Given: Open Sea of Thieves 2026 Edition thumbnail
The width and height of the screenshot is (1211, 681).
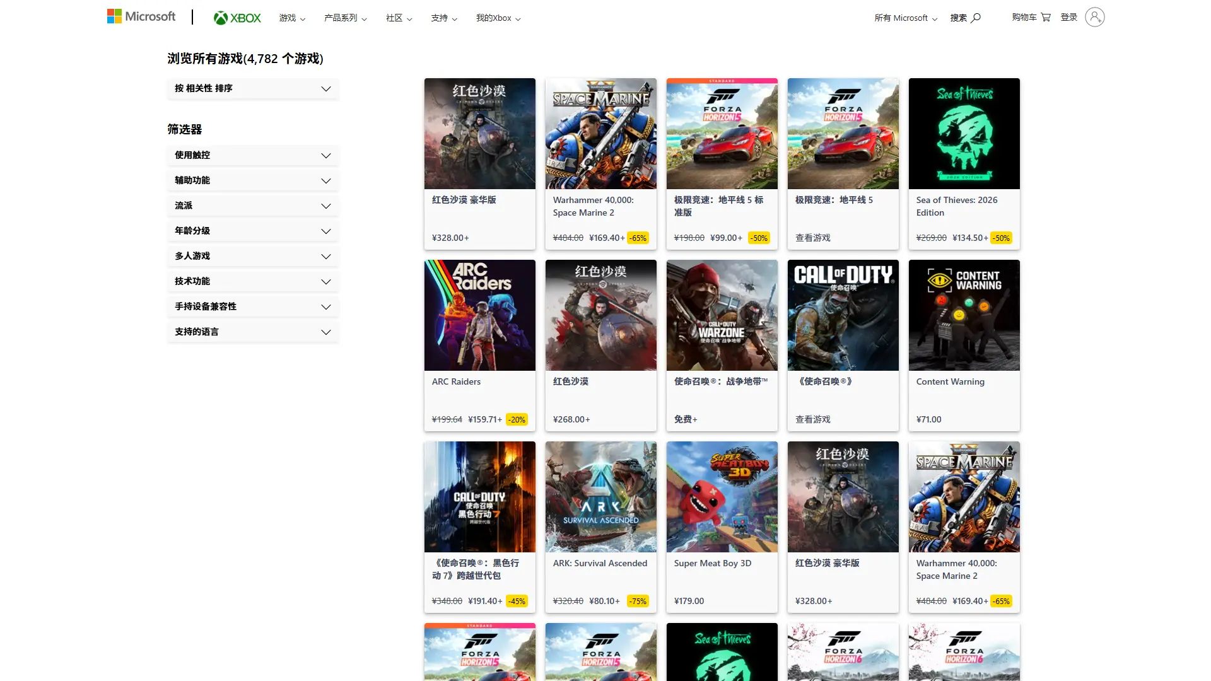Looking at the screenshot, I should coord(964,134).
